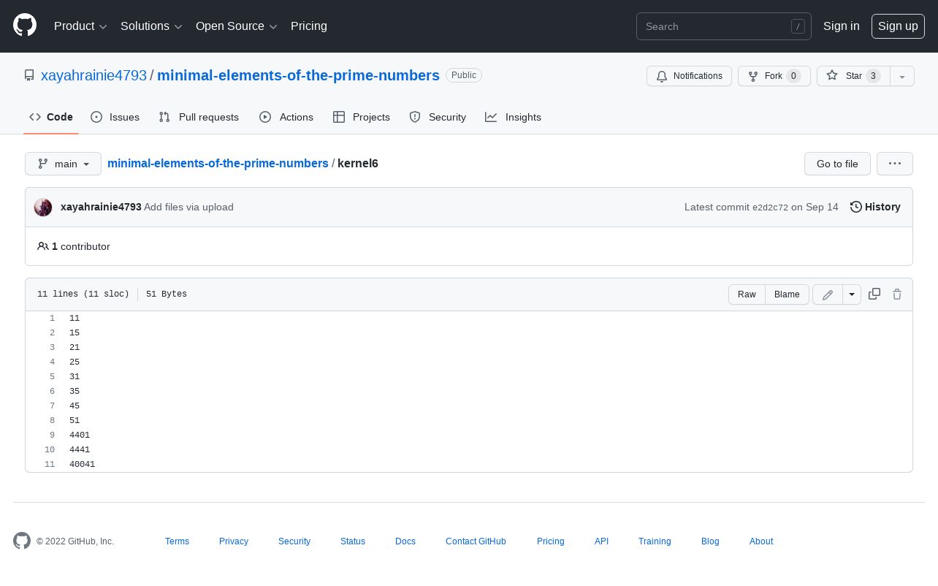Open the API footer link
Image resolution: width=938 pixels, height=586 pixels.
(601, 541)
